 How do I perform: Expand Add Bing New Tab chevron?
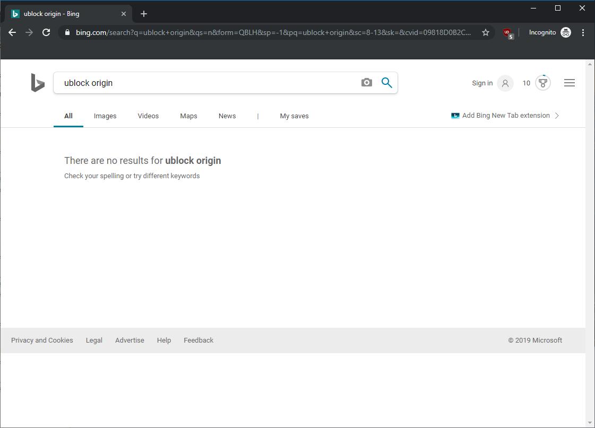point(557,116)
